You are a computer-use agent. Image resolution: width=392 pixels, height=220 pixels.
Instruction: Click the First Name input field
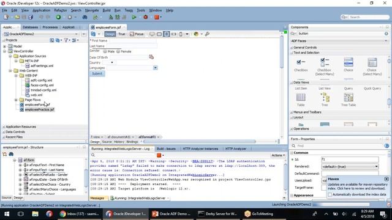coord(132,40)
